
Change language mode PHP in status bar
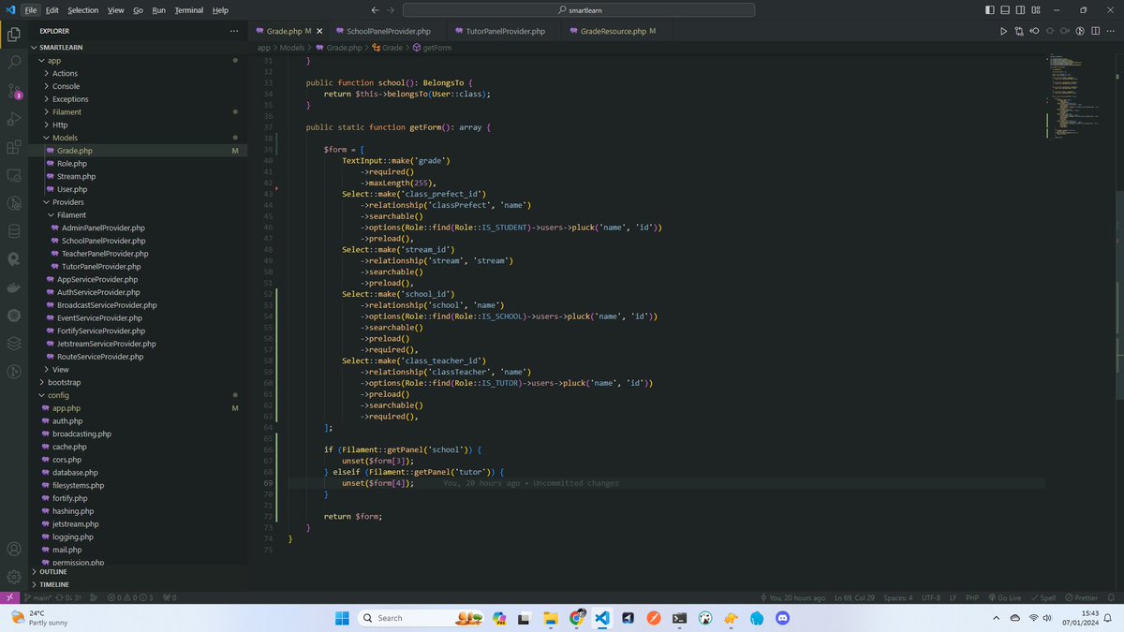[x=971, y=597]
